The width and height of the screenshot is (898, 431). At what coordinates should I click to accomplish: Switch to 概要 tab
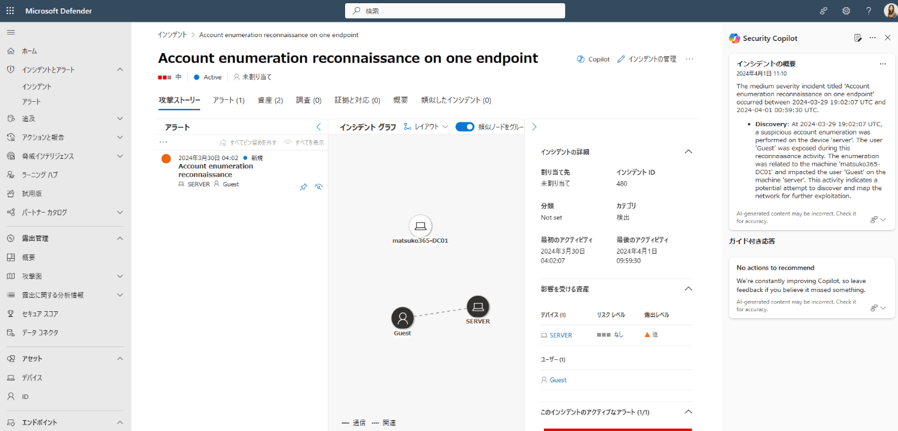(400, 100)
